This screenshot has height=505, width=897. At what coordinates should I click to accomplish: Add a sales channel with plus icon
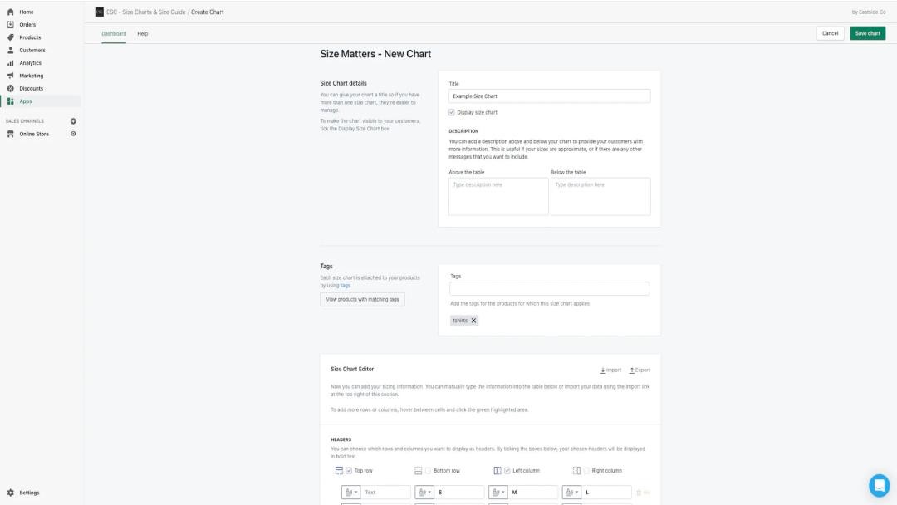pyautogui.click(x=73, y=121)
